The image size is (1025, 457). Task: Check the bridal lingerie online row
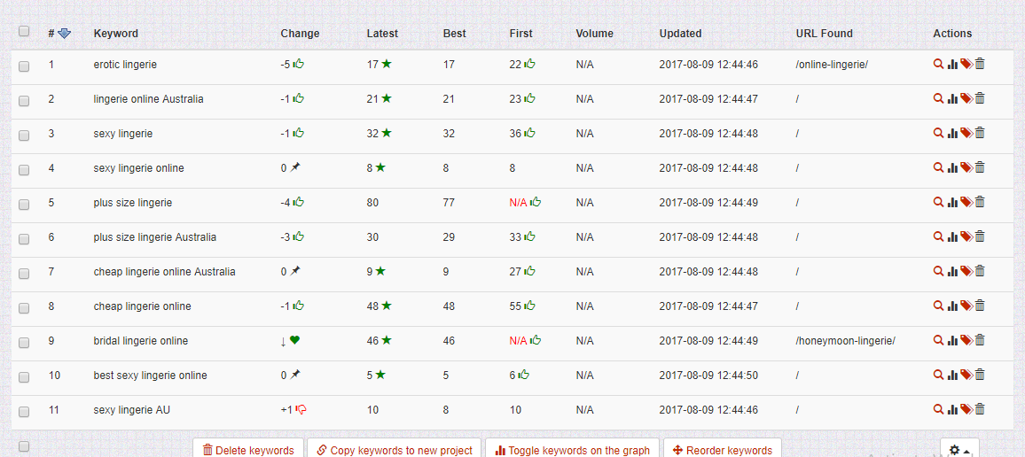click(24, 343)
